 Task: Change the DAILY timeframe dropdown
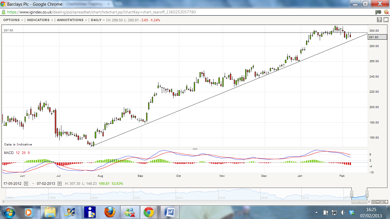[98, 20]
